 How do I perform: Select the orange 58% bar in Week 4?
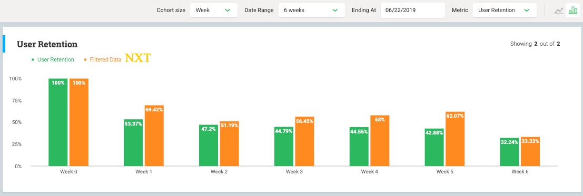pos(380,140)
